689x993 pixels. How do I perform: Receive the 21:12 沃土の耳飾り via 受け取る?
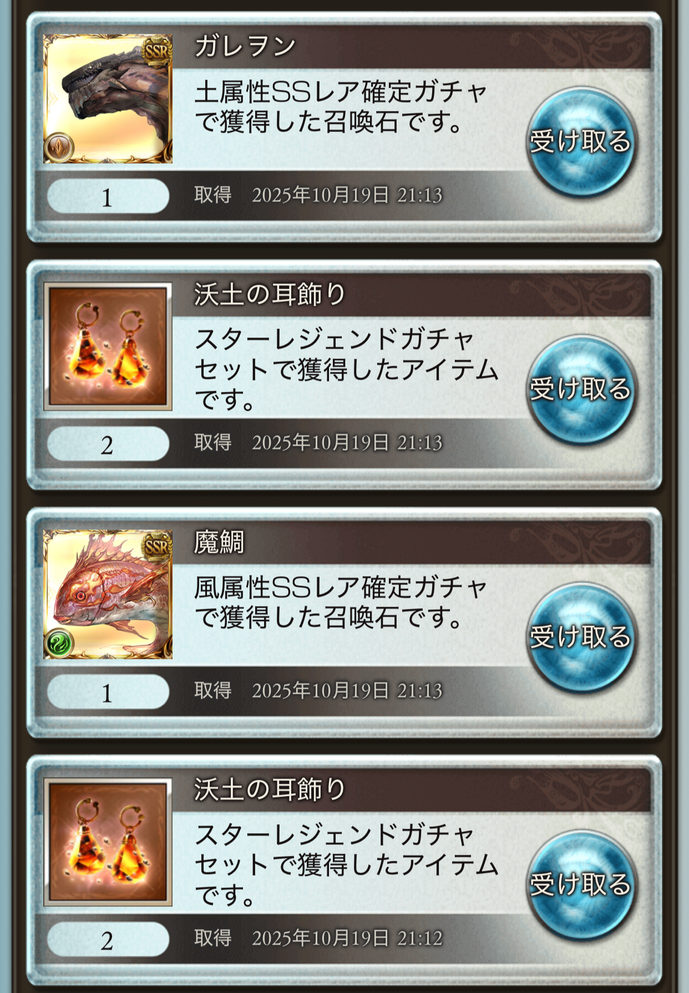point(580,885)
